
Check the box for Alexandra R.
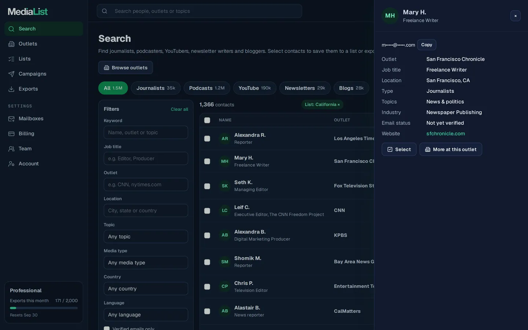pyautogui.click(x=207, y=139)
